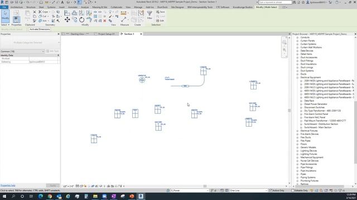The width and height of the screenshot is (357, 200).
Task: Select Switchboard - Main Section item
Action: point(318,127)
